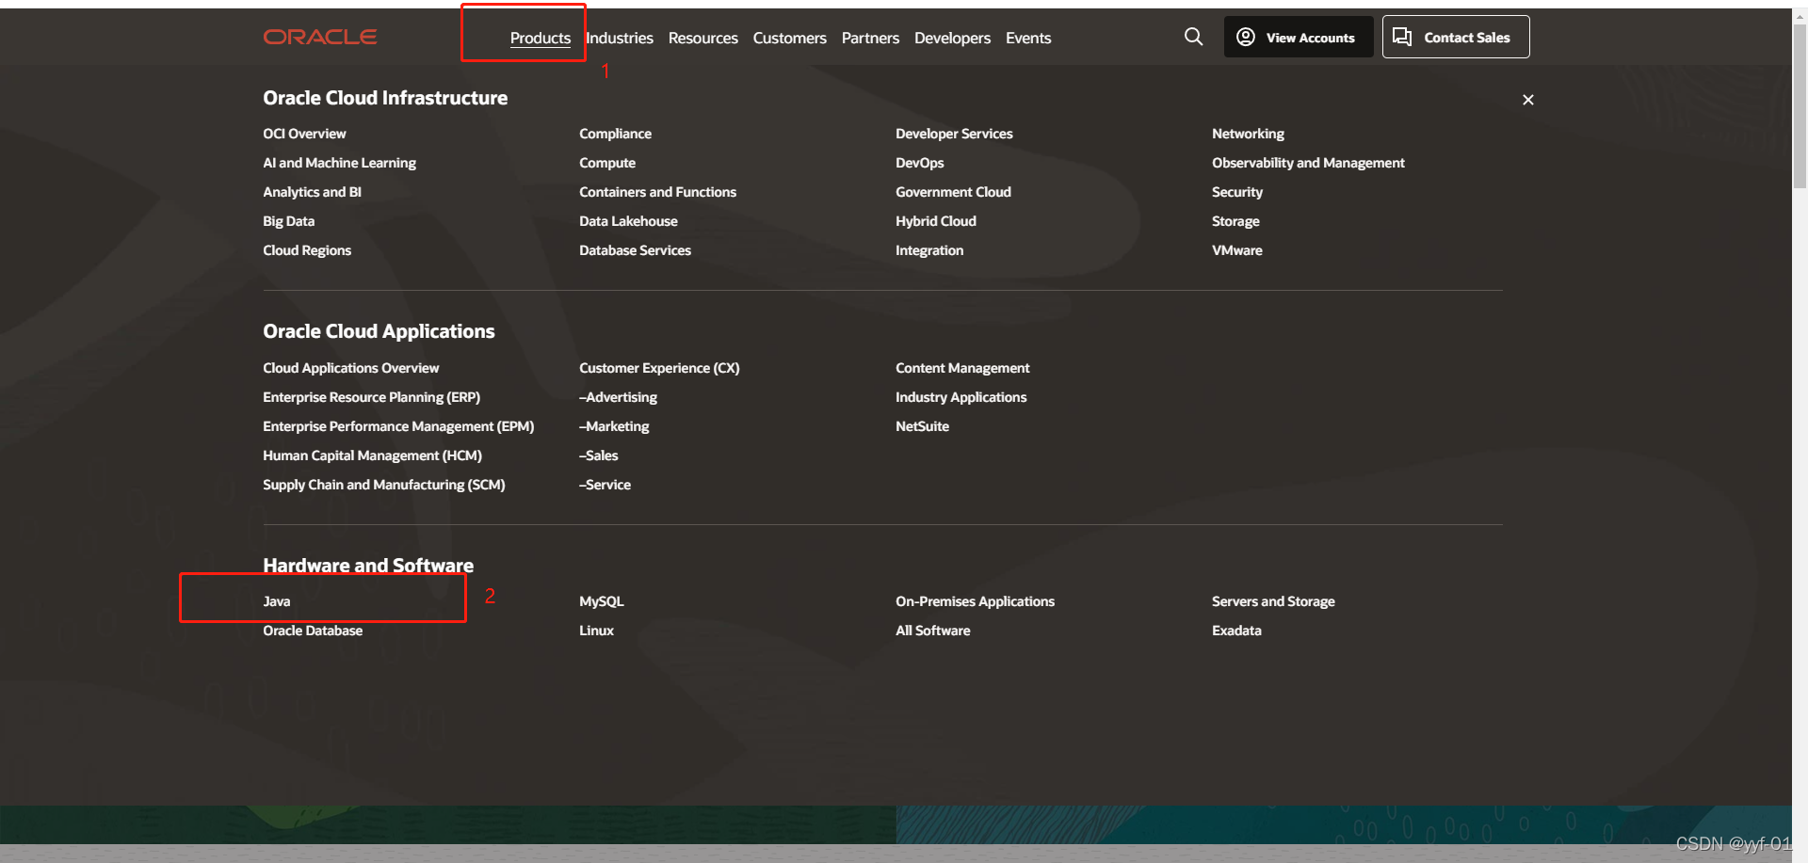The image size is (1808, 863).
Task: Select Compute under Cloud Infrastructure
Action: coord(607,163)
